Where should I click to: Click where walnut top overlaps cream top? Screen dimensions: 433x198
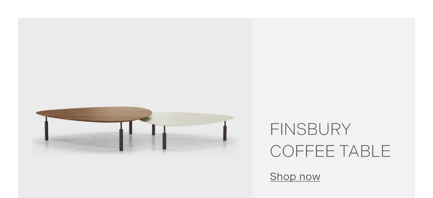145,116
